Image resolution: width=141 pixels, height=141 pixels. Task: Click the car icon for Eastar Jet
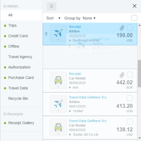click(x=58, y=127)
